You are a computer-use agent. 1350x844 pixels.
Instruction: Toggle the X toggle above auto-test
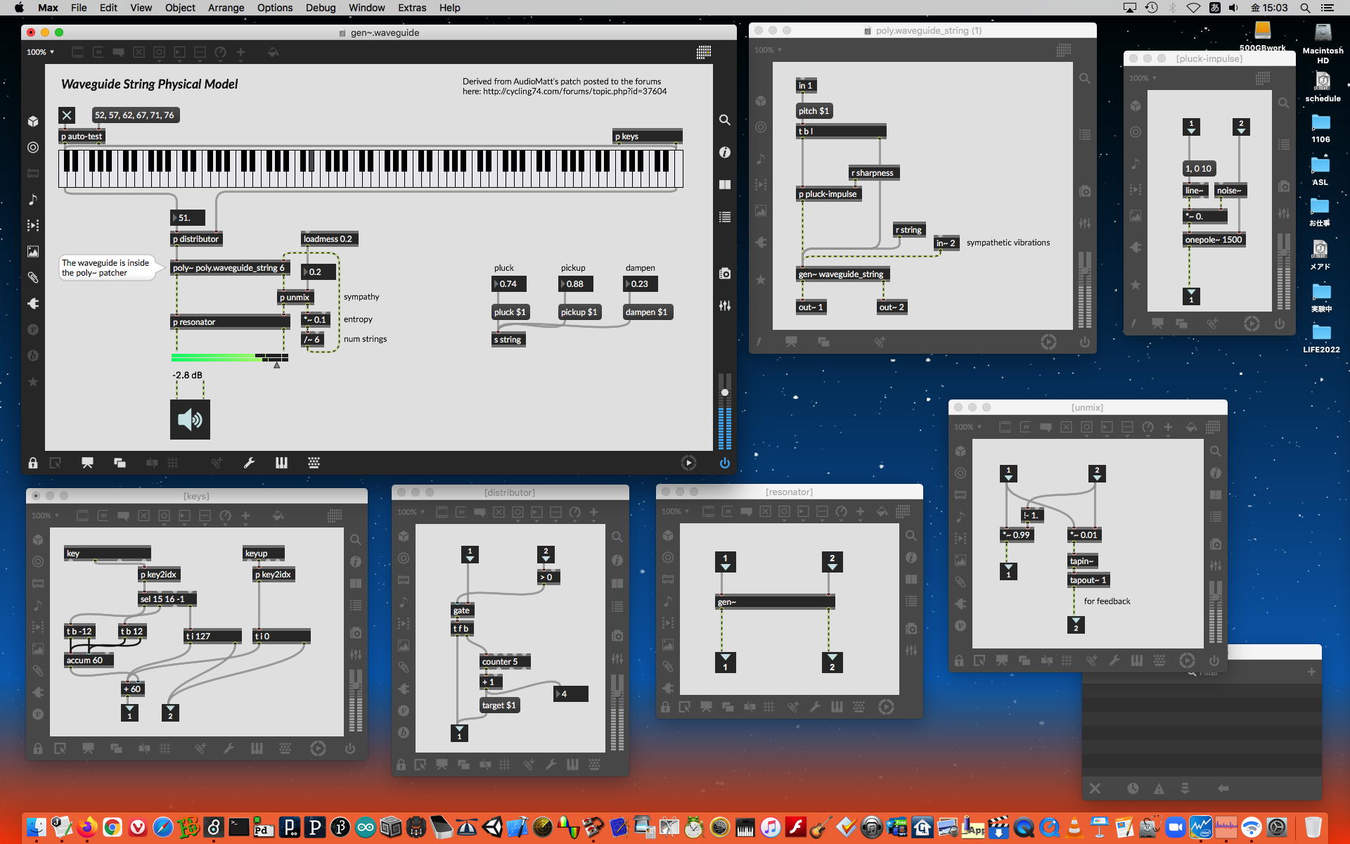[67, 115]
